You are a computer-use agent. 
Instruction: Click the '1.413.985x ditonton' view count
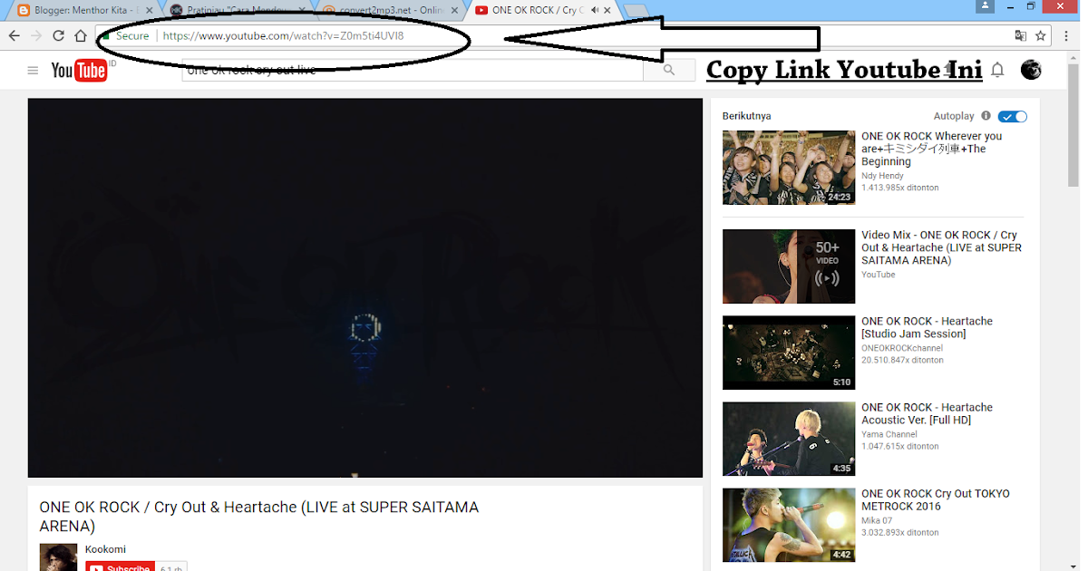tap(900, 188)
